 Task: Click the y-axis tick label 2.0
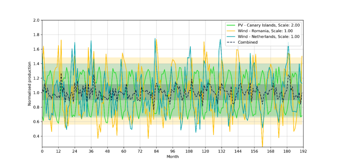pos(36,20)
